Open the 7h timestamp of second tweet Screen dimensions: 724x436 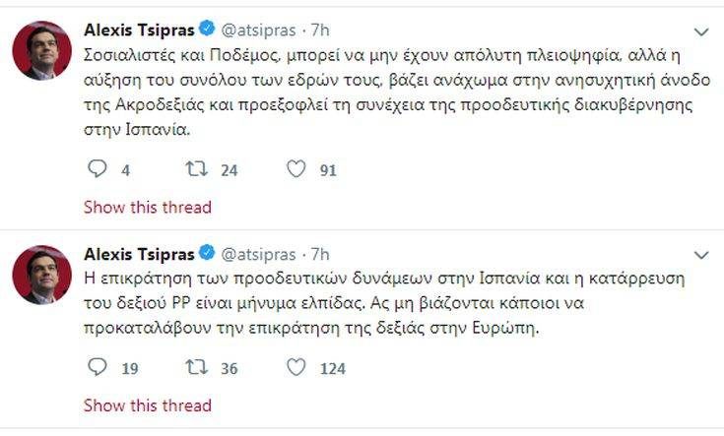pyautogui.click(x=320, y=254)
